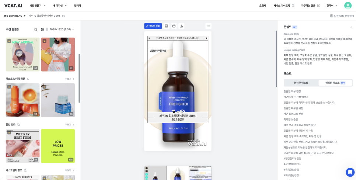Click the It'S SKIN BEAUTY brand name
This screenshot has height=180, width=356.
point(15,16)
